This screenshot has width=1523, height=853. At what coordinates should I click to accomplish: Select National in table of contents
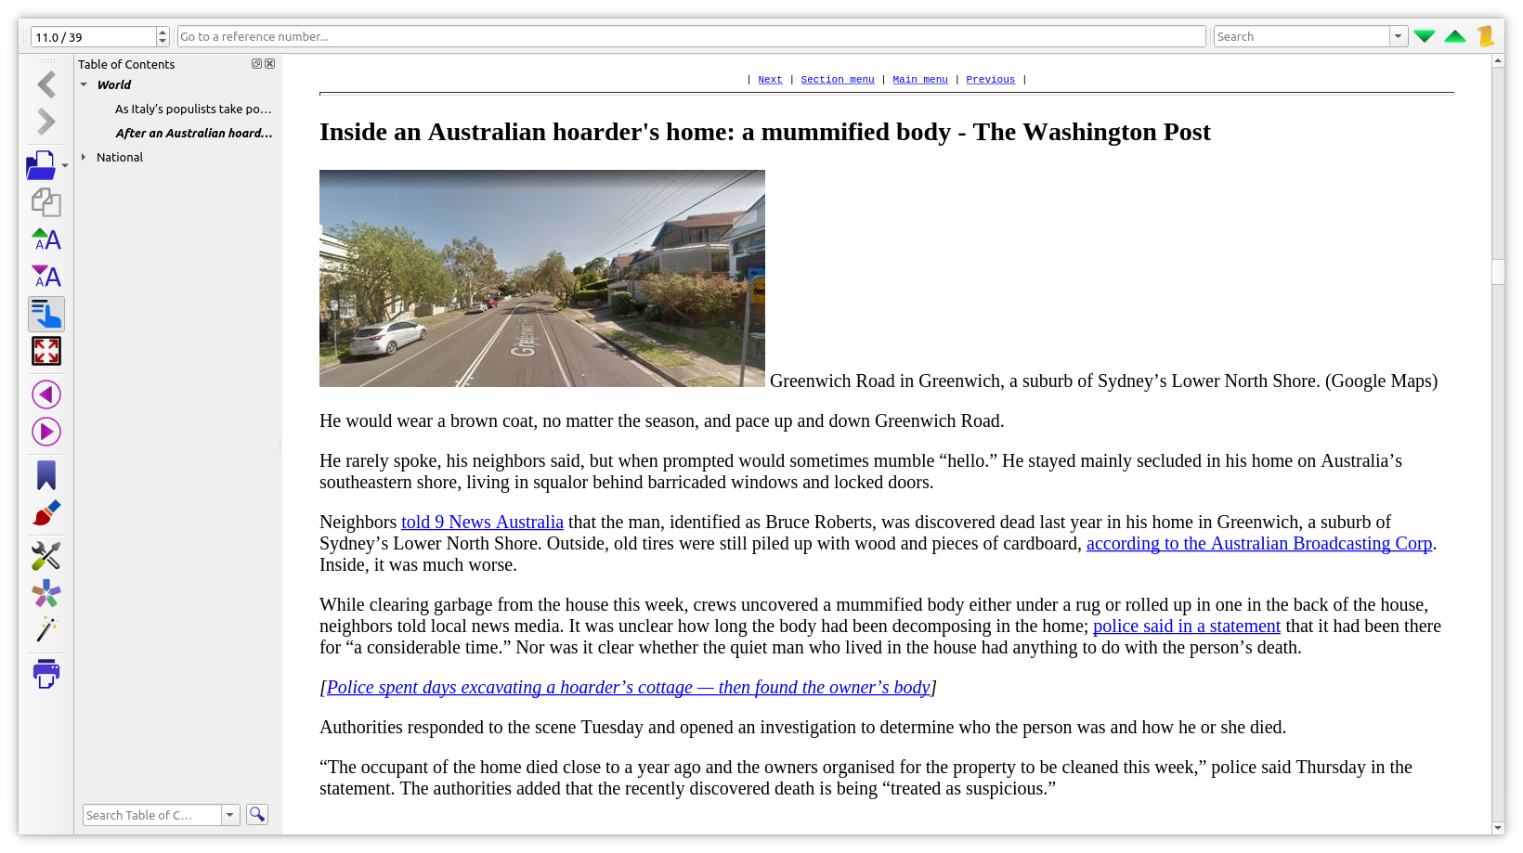pyautogui.click(x=120, y=157)
